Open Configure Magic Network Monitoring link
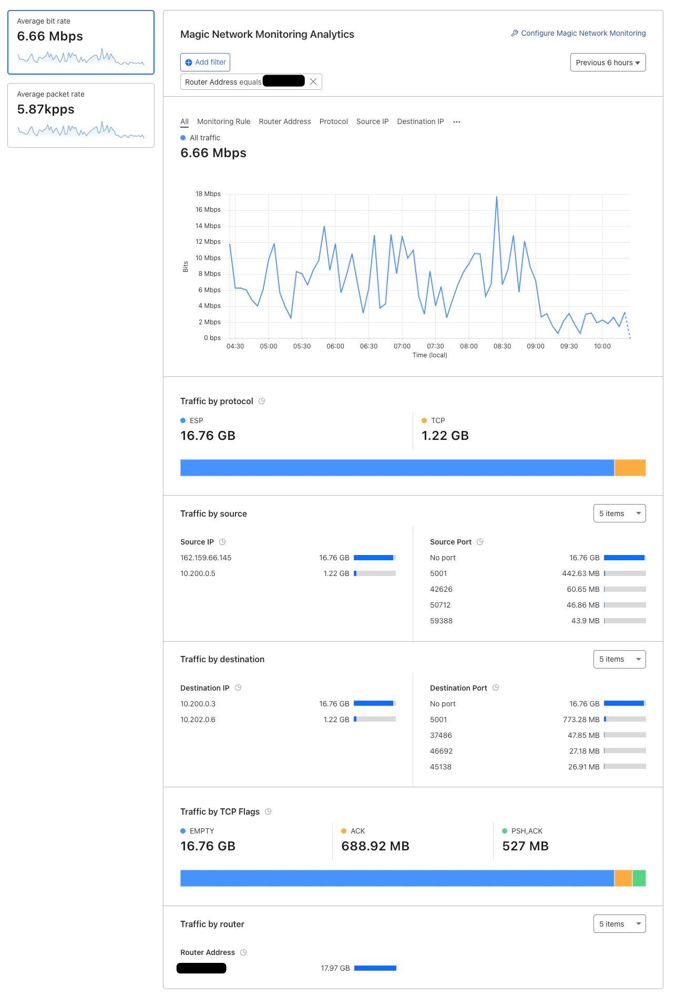 pos(578,33)
